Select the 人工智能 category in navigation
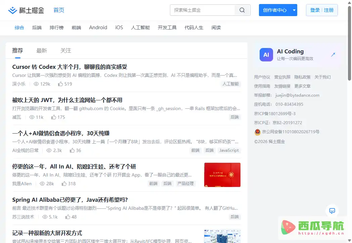Viewport: 352px width, 243px height. click(140, 28)
